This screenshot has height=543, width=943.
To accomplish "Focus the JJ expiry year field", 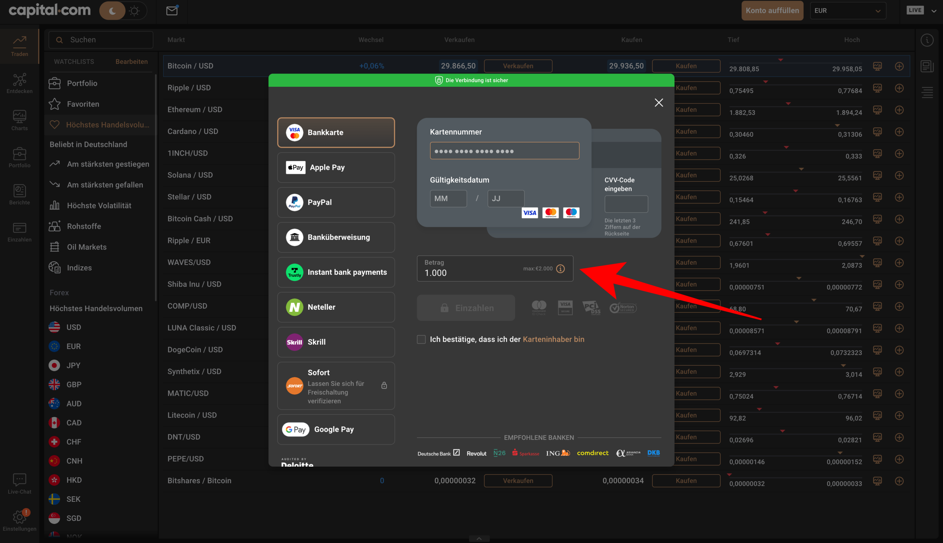I will 506,198.
